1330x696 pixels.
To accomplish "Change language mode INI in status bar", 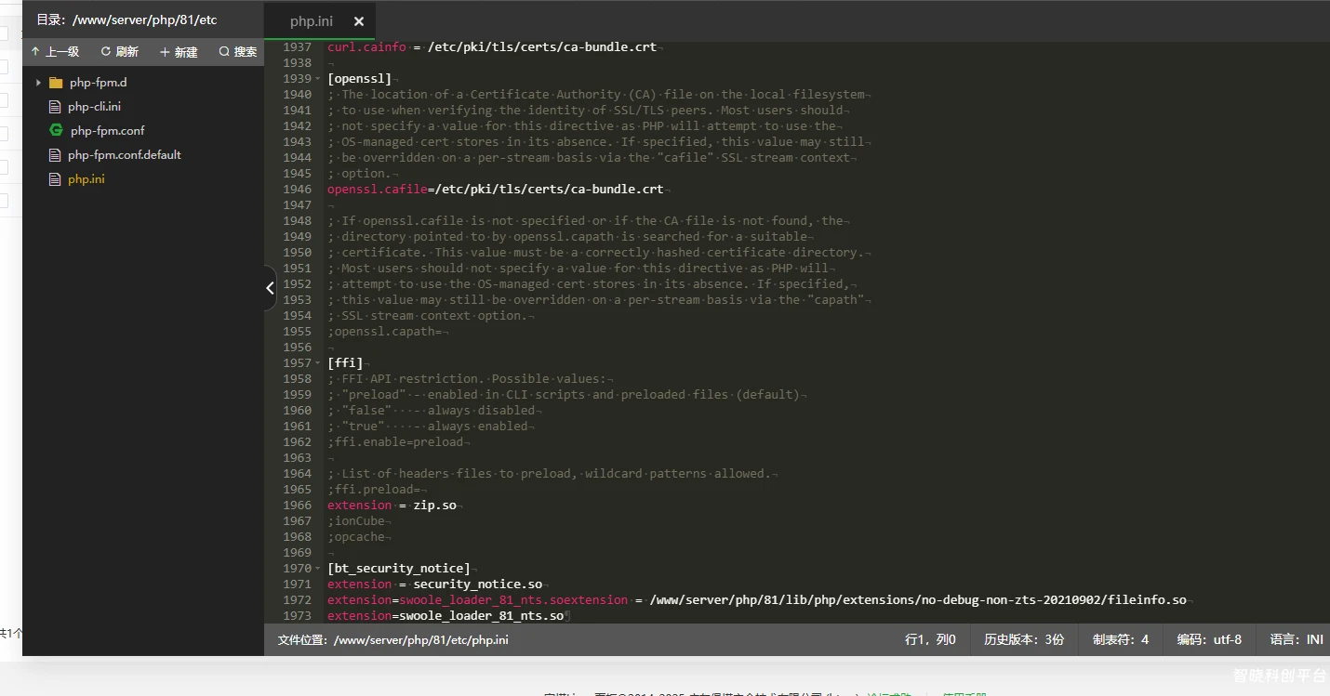I will [1296, 639].
